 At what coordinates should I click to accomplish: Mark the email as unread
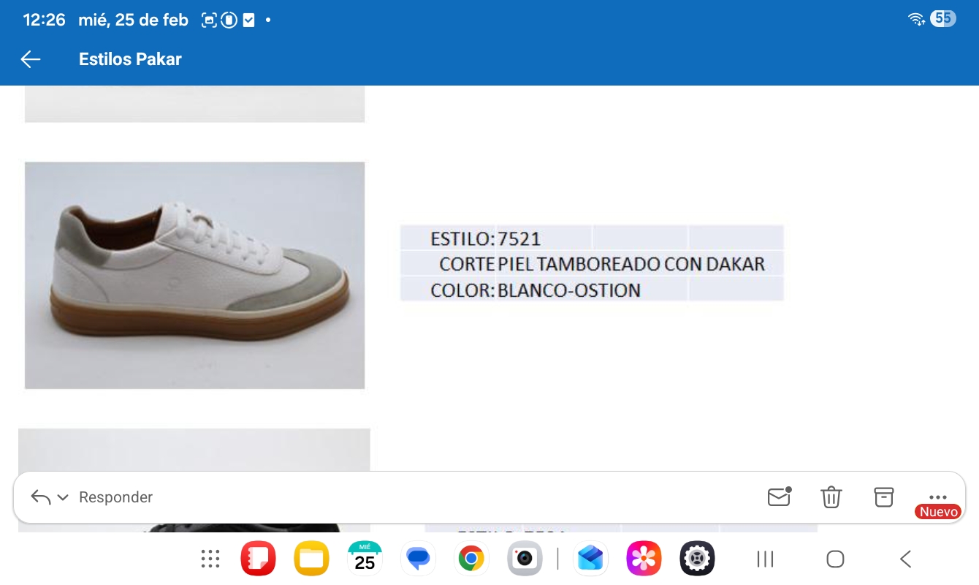tap(779, 497)
